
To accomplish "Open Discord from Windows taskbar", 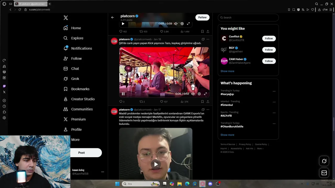I will 210,184.
